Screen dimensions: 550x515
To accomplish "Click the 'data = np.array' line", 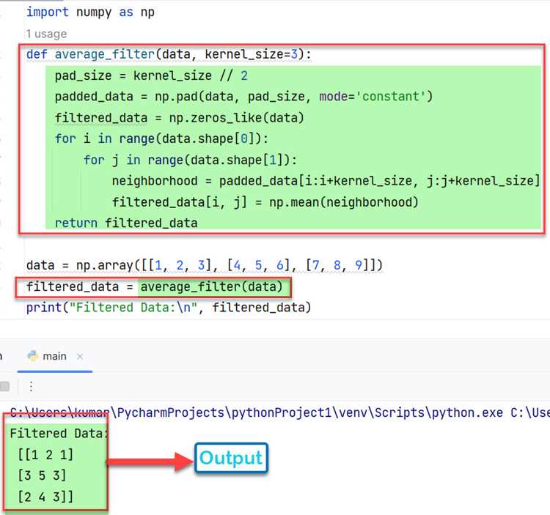I will [205, 265].
